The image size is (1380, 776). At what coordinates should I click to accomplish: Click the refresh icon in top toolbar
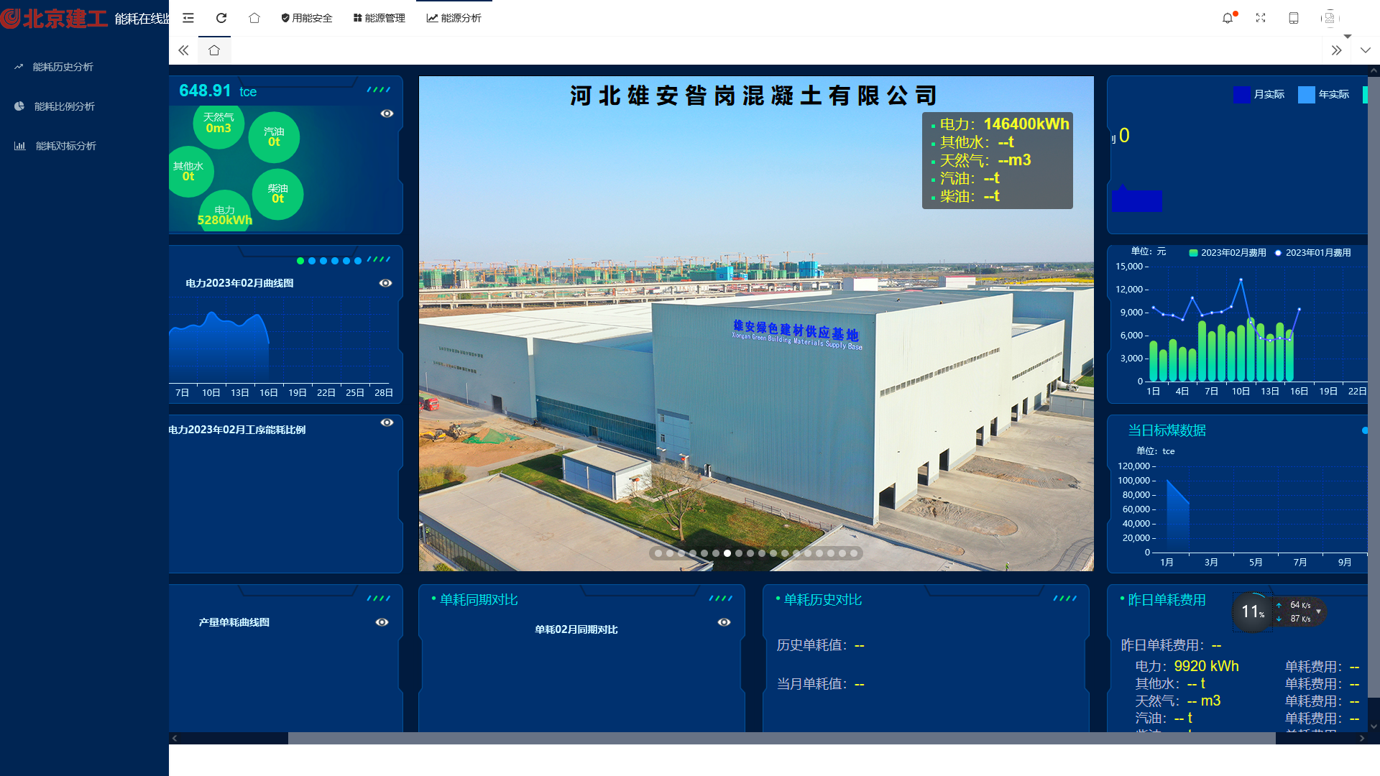click(221, 18)
